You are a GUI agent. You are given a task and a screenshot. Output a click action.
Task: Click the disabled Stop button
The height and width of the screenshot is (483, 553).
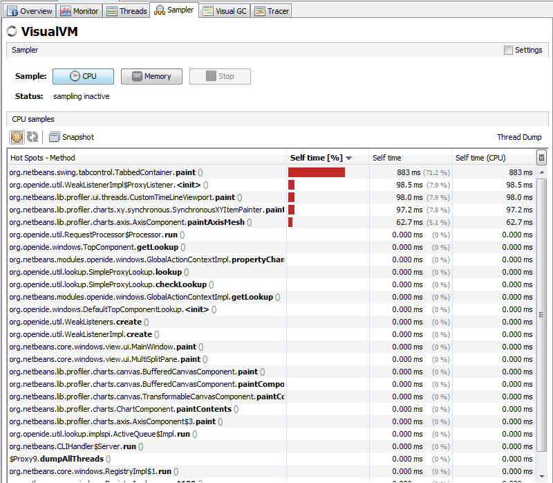pyautogui.click(x=220, y=76)
